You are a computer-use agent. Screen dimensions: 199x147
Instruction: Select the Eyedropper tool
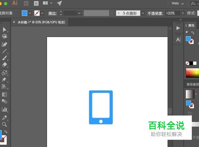tap(4, 118)
